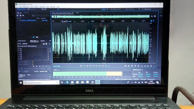Click the Play button in the transport
This screenshot has height=109, width=194.
tap(84, 66)
